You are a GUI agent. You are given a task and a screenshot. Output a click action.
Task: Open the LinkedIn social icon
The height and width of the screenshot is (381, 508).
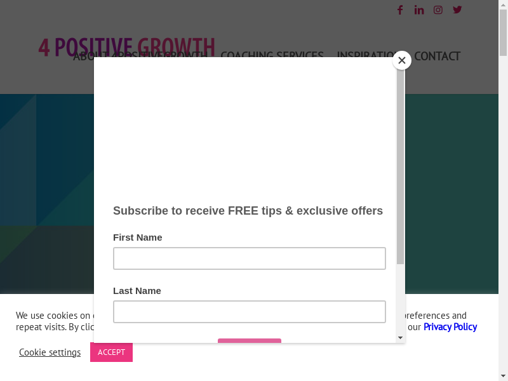[419, 10]
